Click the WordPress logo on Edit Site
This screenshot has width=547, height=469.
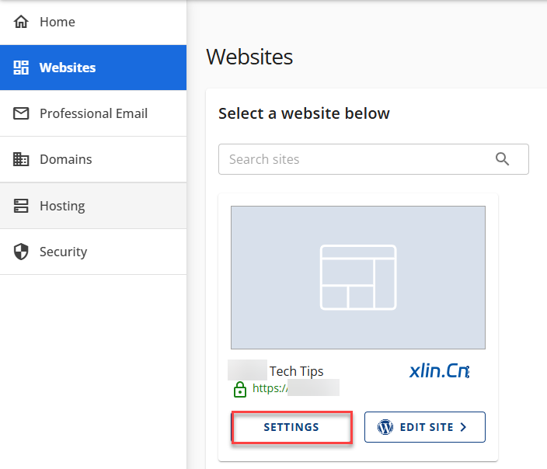point(385,427)
